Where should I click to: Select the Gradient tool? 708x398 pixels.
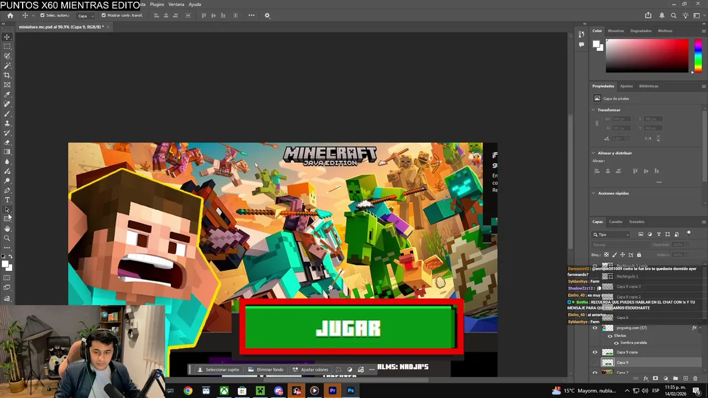(7, 152)
